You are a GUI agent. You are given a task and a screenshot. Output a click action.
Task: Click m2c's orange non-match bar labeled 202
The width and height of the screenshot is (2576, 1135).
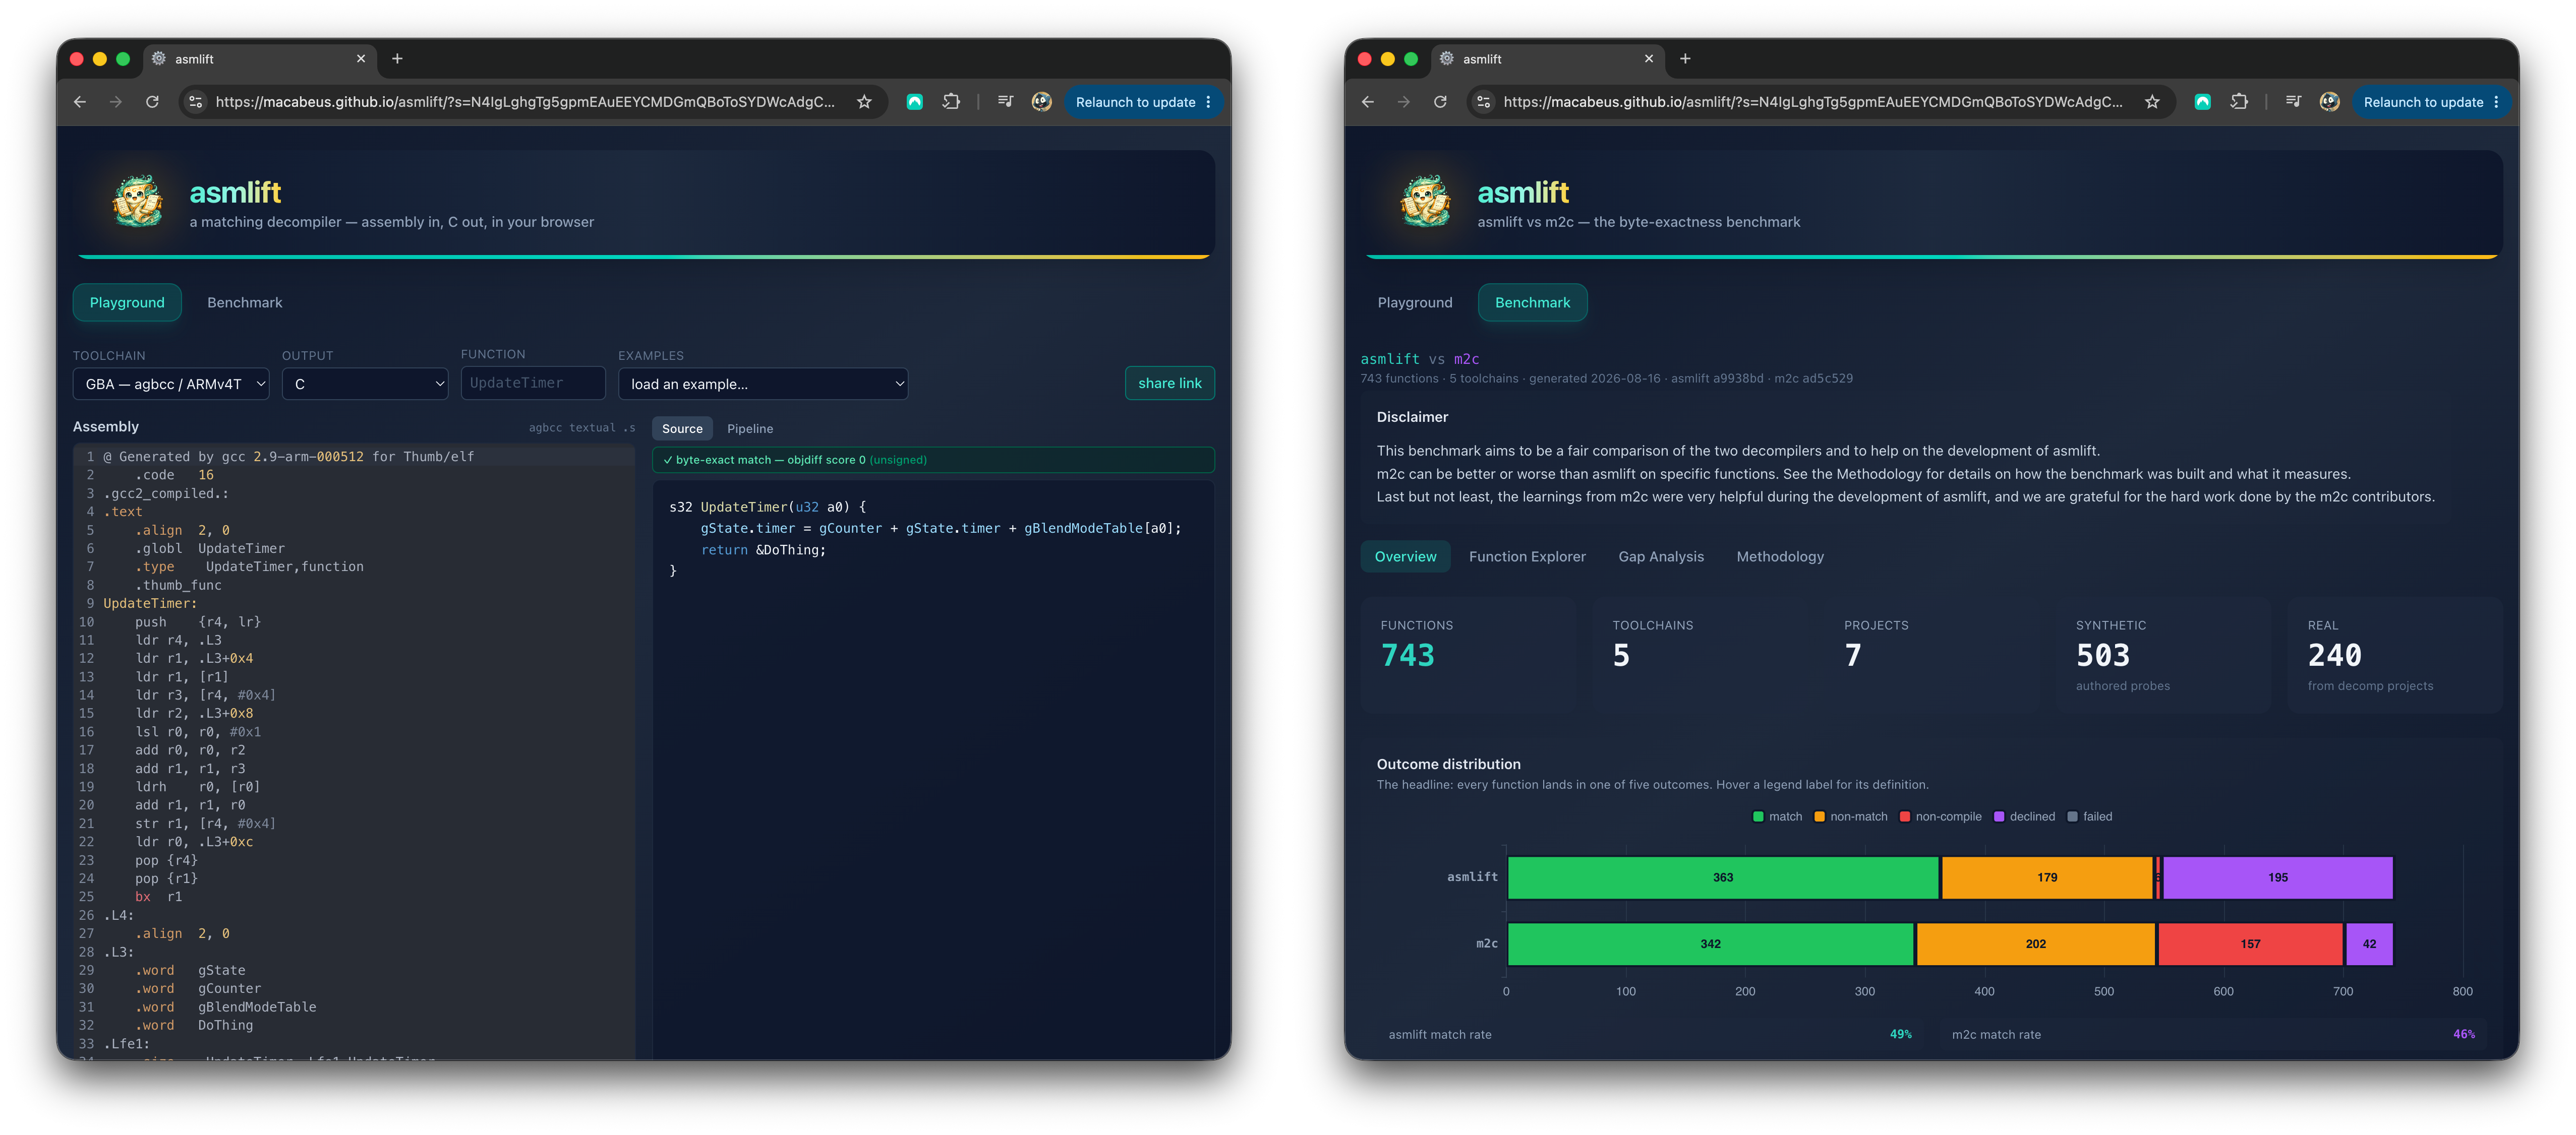(2036, 943)
